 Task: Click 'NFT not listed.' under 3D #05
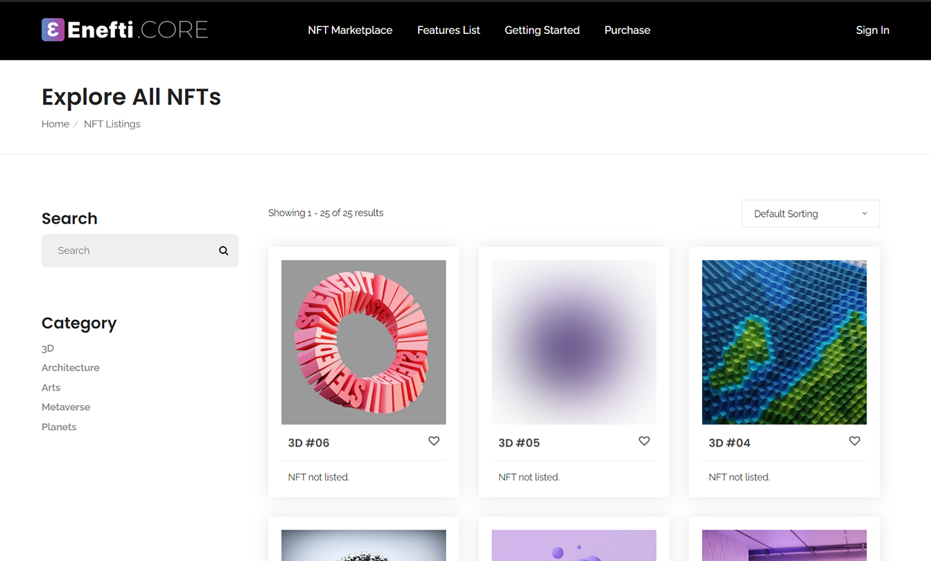pos(529,477)
